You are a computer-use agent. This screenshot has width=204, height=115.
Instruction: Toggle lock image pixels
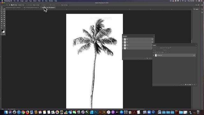(x=157, y=52)
